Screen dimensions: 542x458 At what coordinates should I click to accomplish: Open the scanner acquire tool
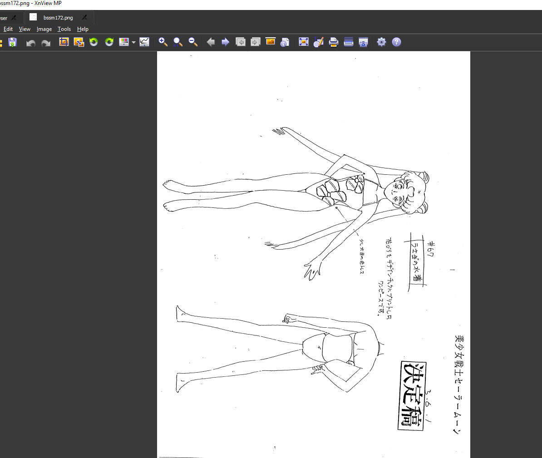coord(349,42)
